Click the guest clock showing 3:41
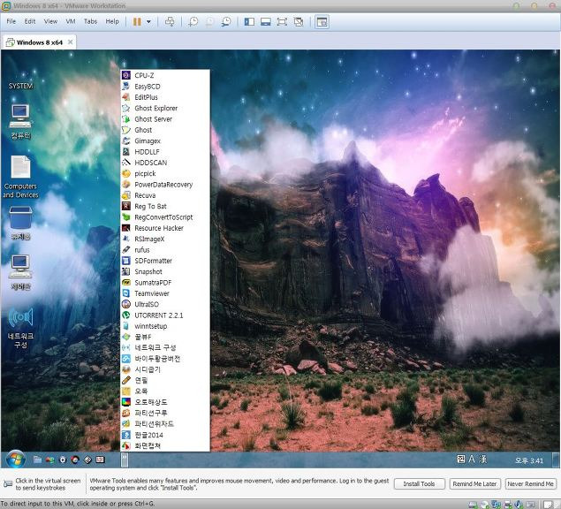This screenshot has height=509, width=561. tap(529, 460)
